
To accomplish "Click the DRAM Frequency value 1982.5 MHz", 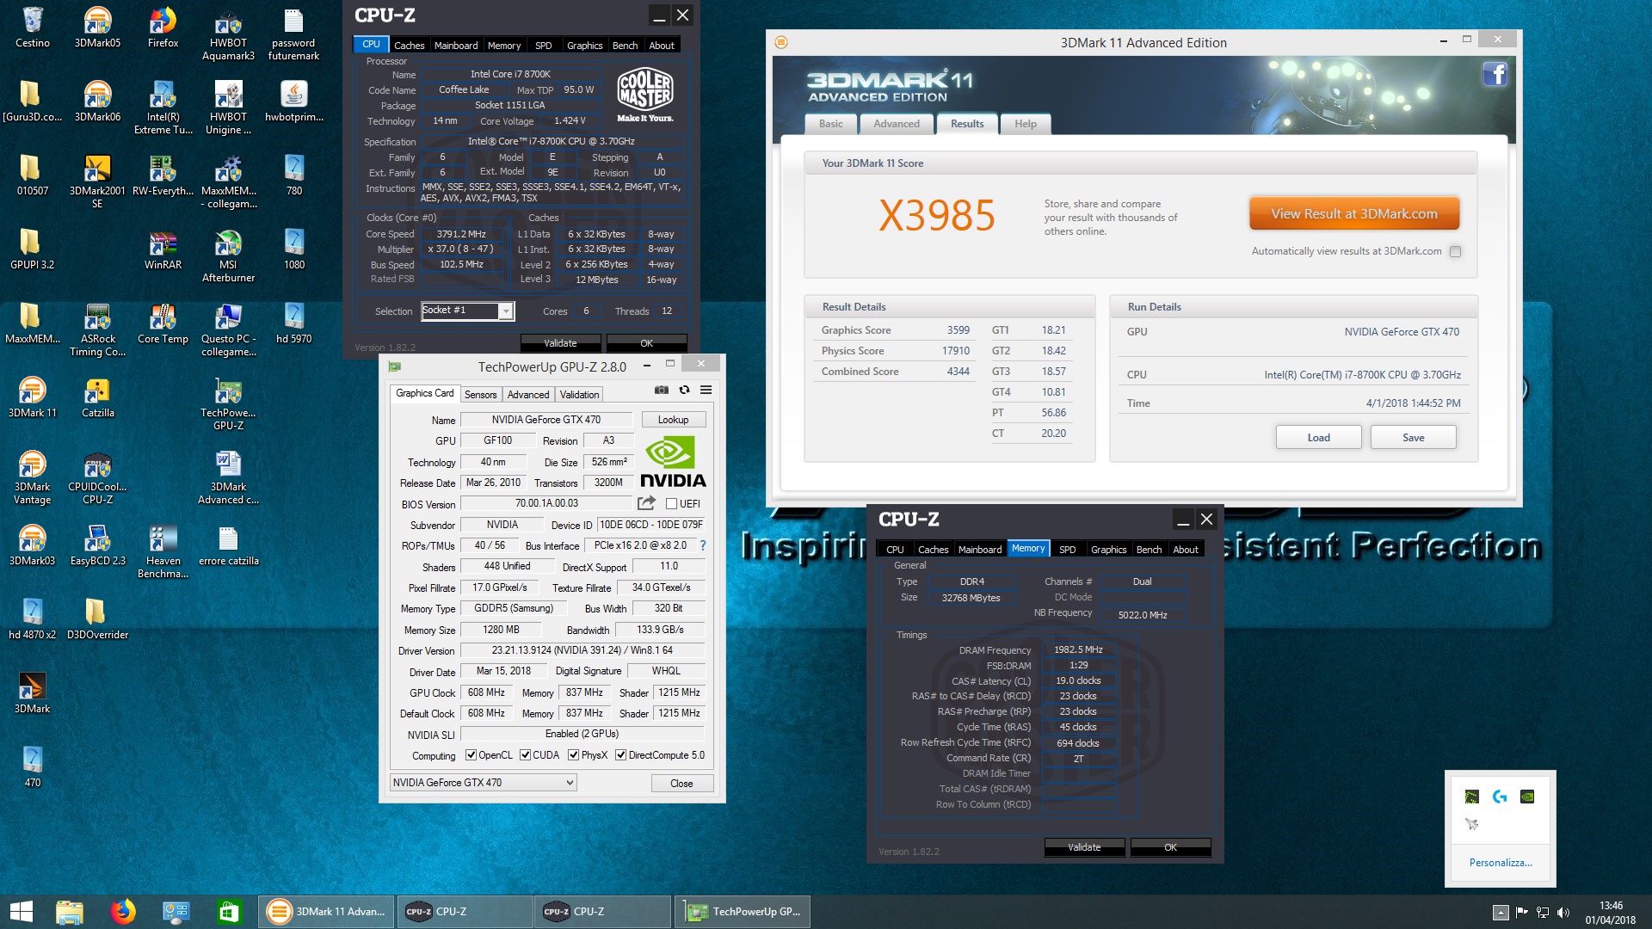I will point(1078,649).
